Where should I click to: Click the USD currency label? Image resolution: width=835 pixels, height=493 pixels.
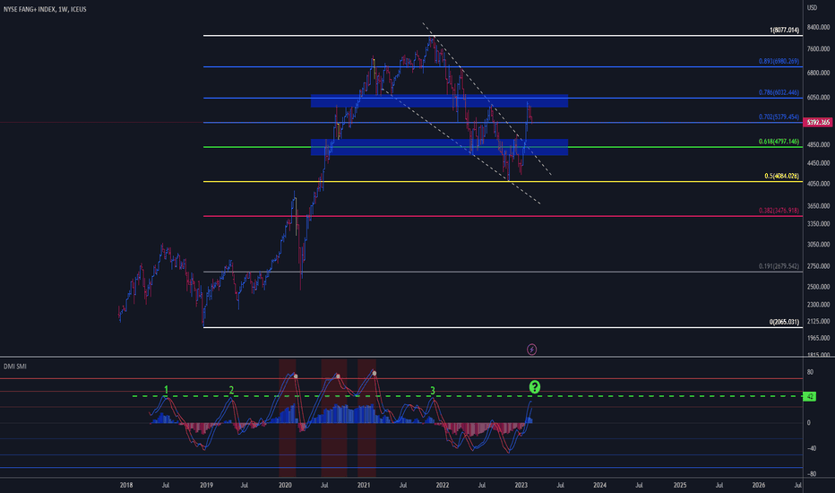812,7
